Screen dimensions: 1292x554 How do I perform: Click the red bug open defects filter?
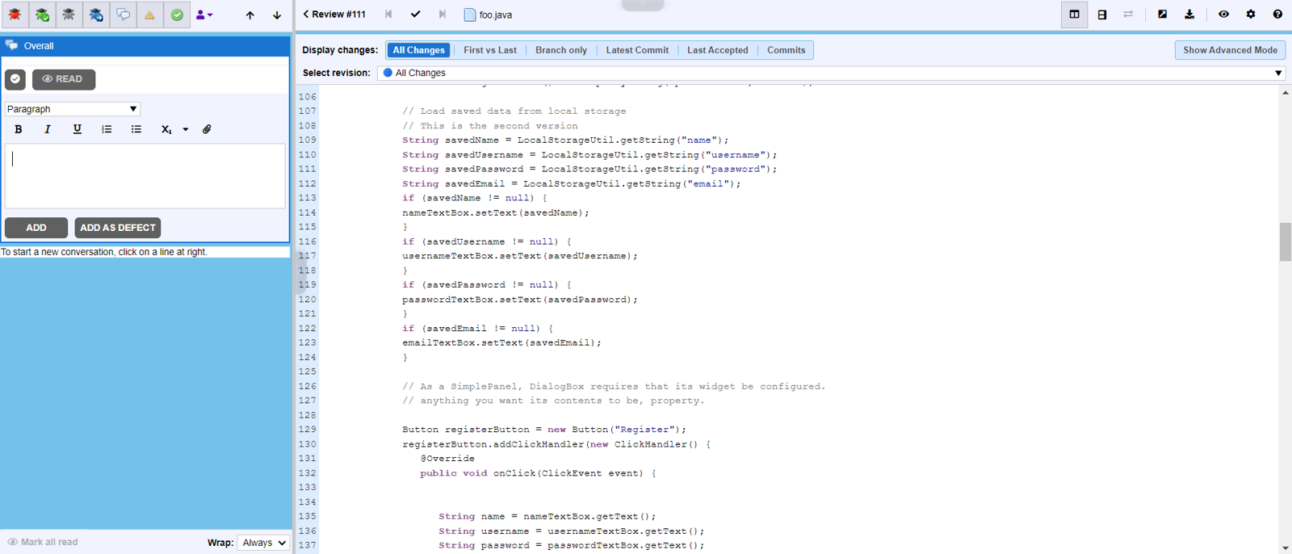pos(15,15)
